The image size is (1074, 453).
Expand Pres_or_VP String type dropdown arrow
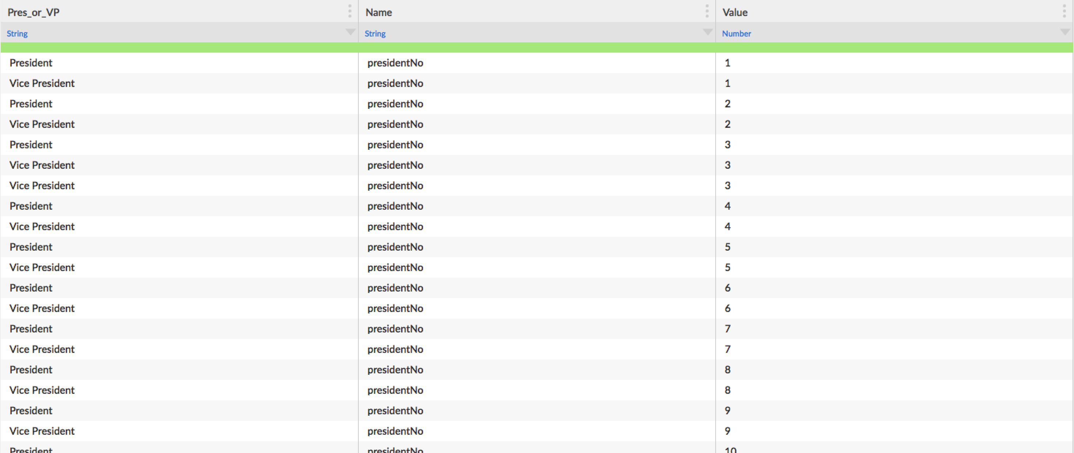pos(350,32)
